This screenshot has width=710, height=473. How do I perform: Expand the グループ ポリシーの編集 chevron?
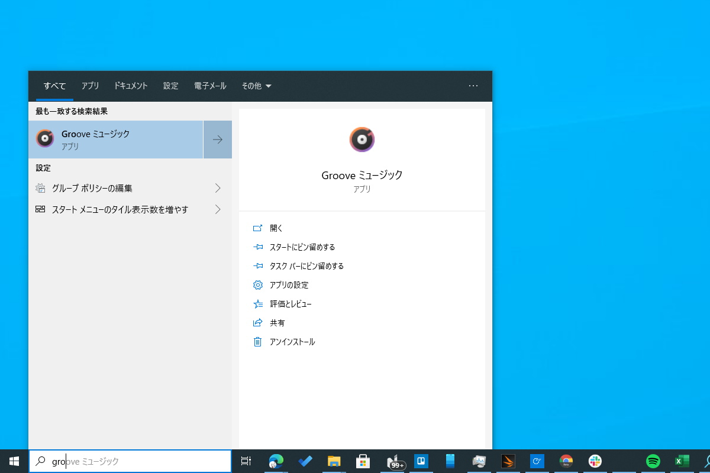218,188
